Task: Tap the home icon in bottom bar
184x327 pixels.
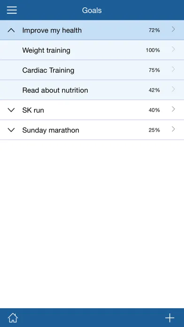Action: (13, 318)
